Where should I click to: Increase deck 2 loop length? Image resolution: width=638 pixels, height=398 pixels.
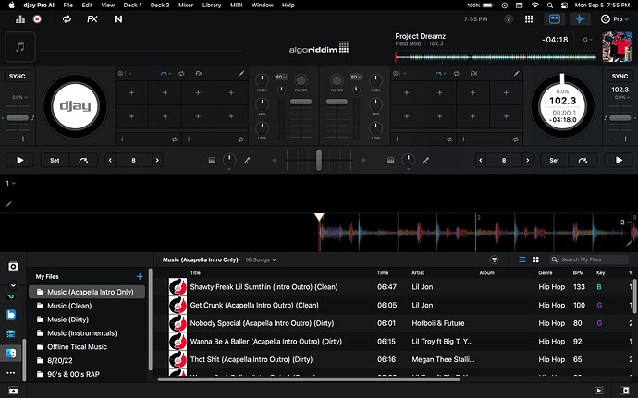(528, 160)
